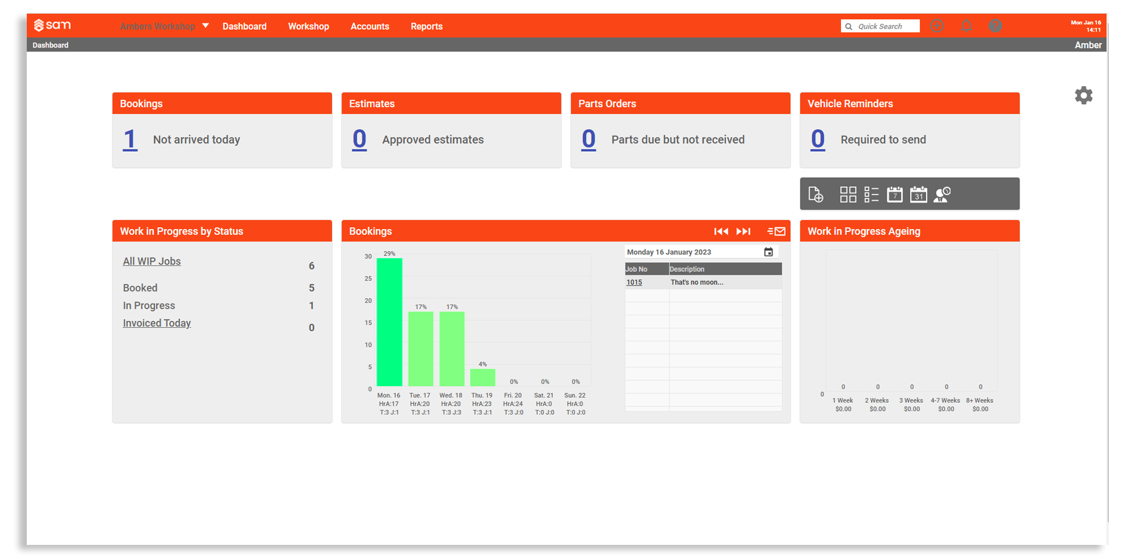Open the new job creation icon
The image size is (1135, 558).
pos(816,193)
